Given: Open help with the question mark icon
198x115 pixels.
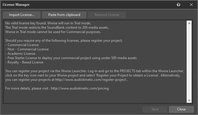Looking at the screenshot, I should point(179,5).
